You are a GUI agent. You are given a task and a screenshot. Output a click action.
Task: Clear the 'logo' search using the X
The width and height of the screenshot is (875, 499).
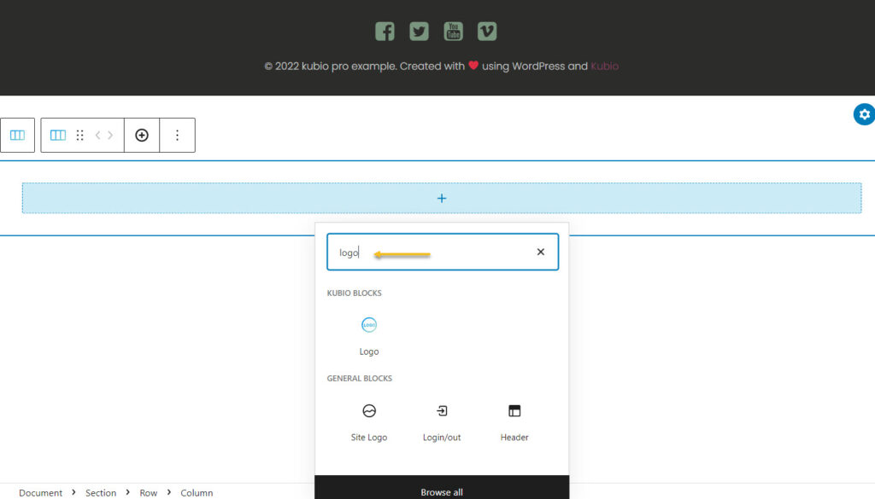(540, 252)
